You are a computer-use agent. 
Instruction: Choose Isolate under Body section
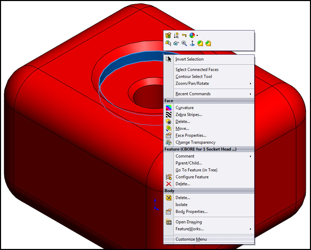point(209,205)
